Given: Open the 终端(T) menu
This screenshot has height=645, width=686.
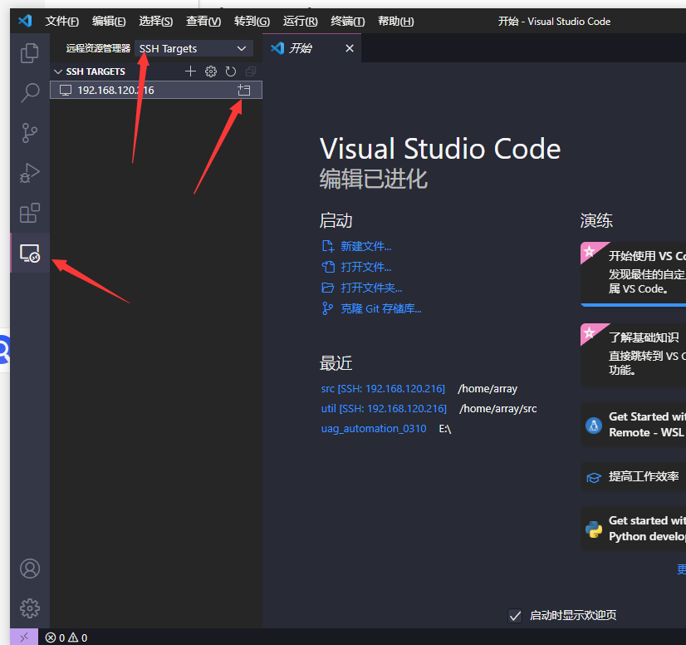Looking at the screenshot, I should pos(348,21).
